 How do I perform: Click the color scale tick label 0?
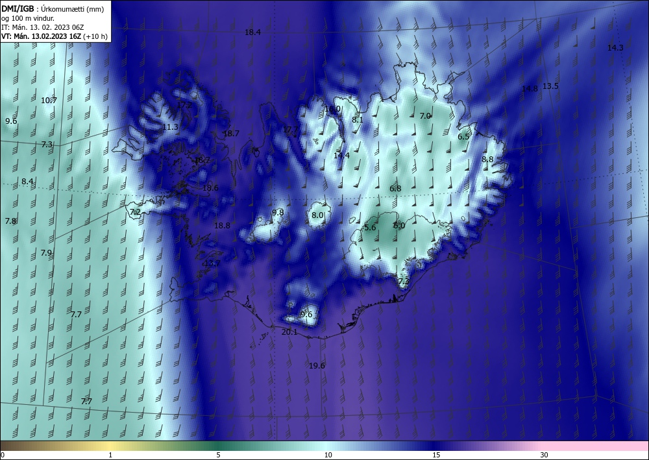click(3, 455)
